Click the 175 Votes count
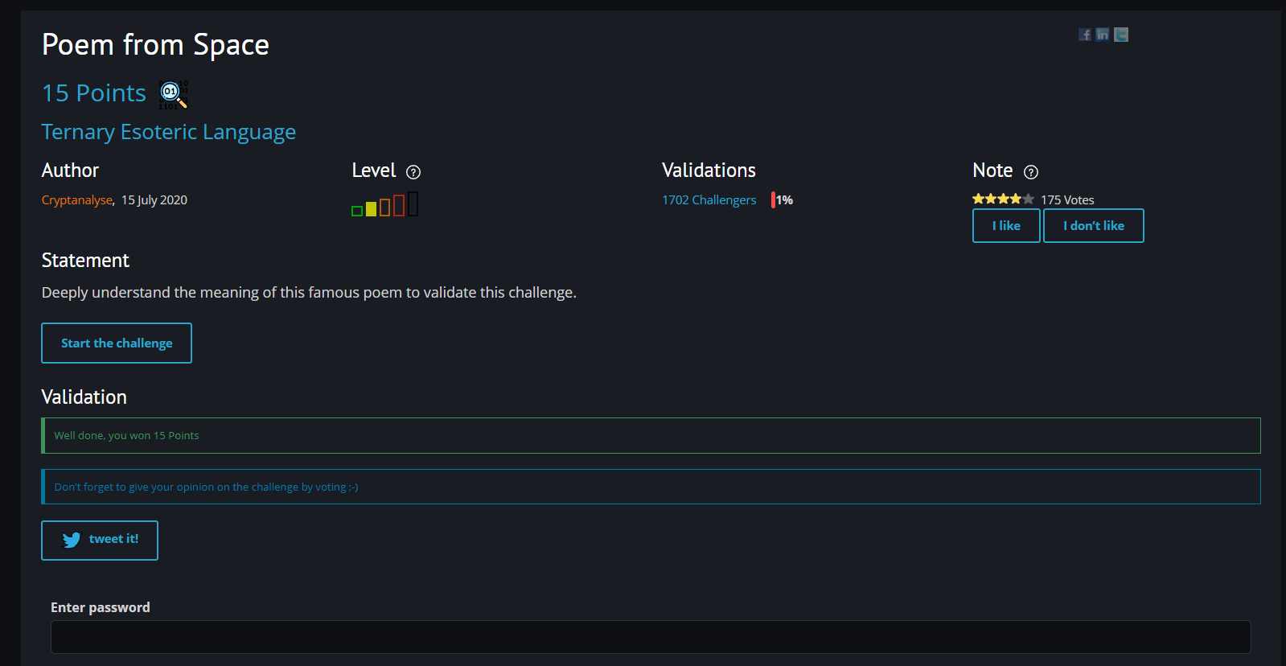The width and height of the screenshot is (1286, 666). [1067, 200]
